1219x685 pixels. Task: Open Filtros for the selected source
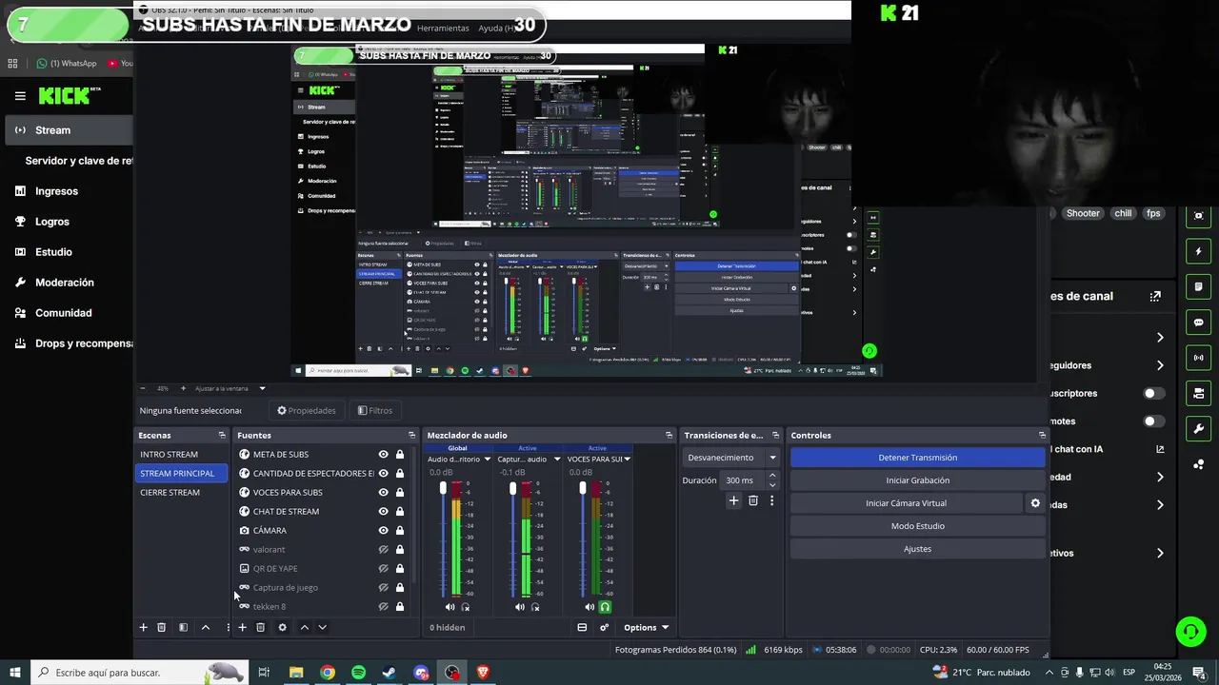click(x=374, y=411)
